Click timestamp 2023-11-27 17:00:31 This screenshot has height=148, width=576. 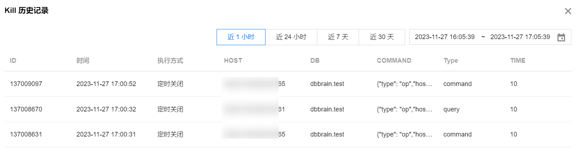(106, 134)
